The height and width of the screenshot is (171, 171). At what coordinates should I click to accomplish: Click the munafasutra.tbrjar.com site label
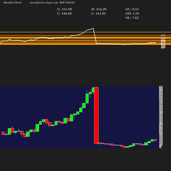coord(44,2)
